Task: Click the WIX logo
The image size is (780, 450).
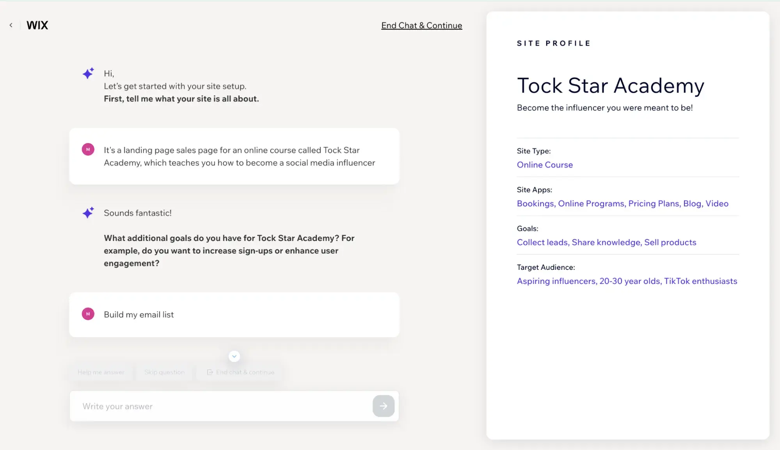Action: tap(37, 25)
